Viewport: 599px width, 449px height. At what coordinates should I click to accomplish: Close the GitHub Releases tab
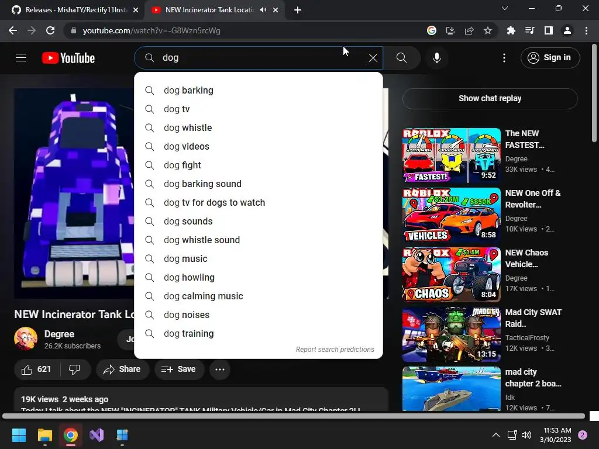click(x=136, y=11)
